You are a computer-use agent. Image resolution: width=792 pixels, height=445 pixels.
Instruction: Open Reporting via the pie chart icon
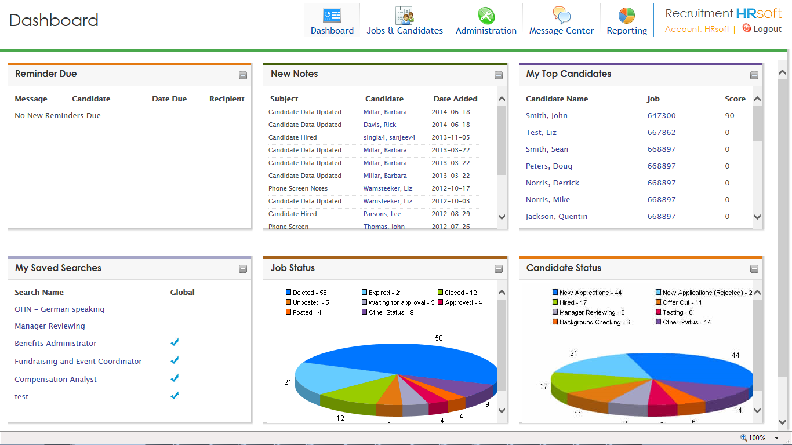[x=627, y=13]
